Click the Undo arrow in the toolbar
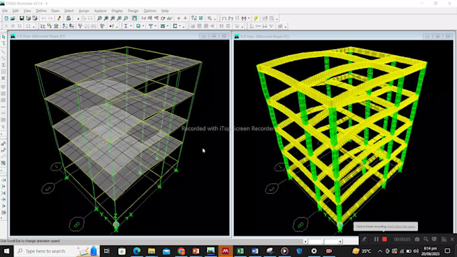 point(44,18)
